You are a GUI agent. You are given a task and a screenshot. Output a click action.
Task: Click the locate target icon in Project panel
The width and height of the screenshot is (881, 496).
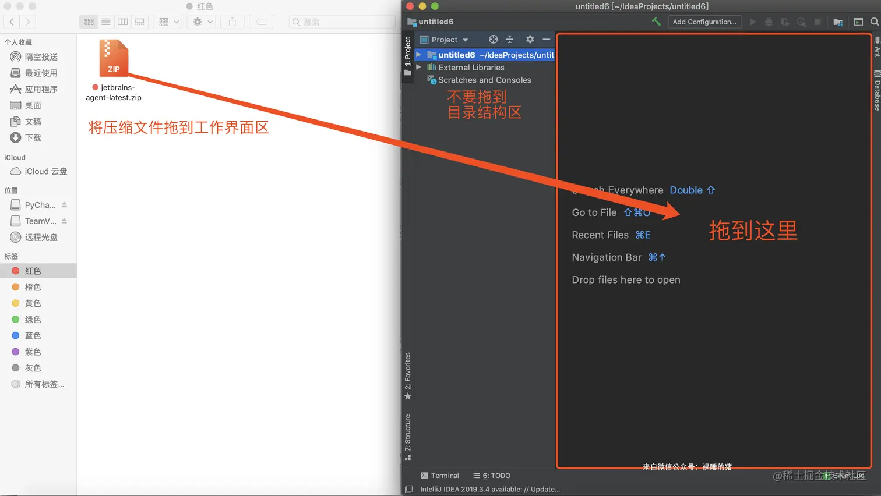[493, 39]
